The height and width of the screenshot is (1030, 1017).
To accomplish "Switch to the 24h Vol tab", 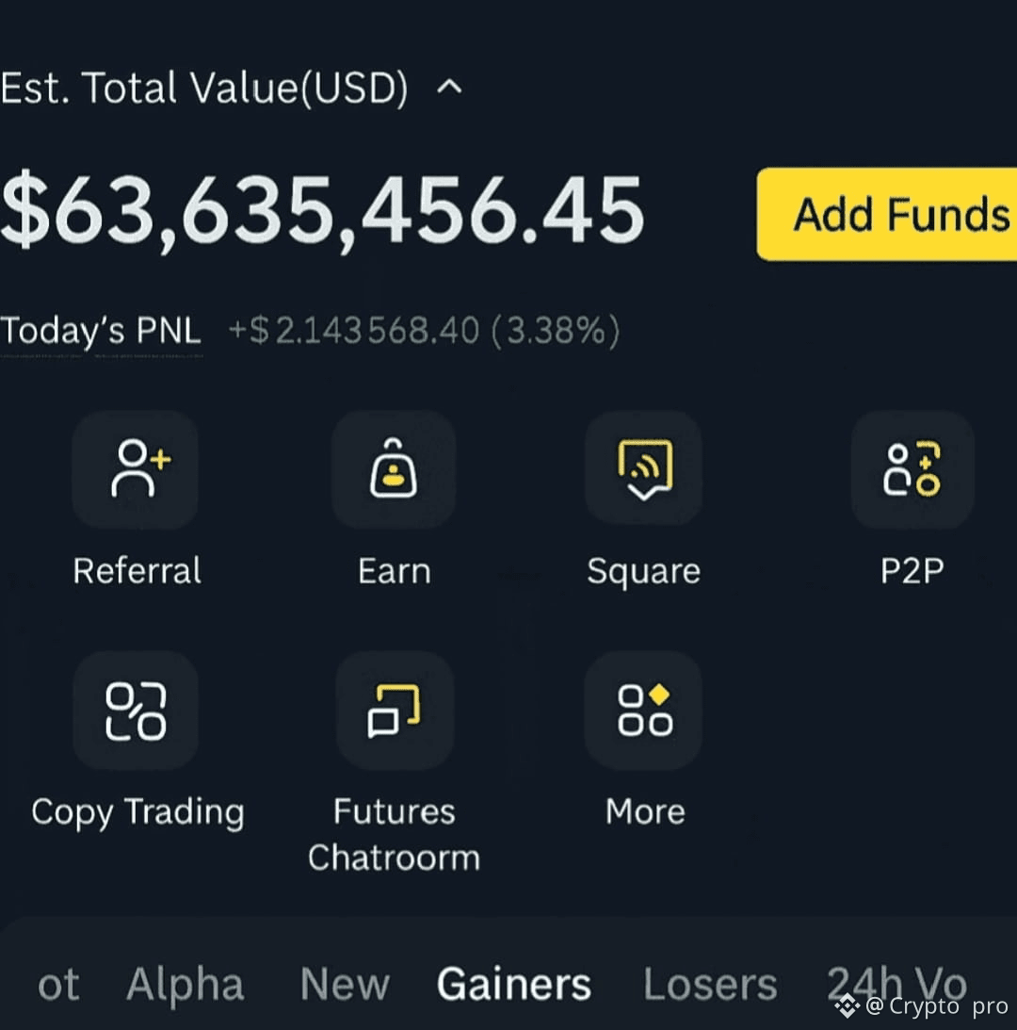I will 896,983.
